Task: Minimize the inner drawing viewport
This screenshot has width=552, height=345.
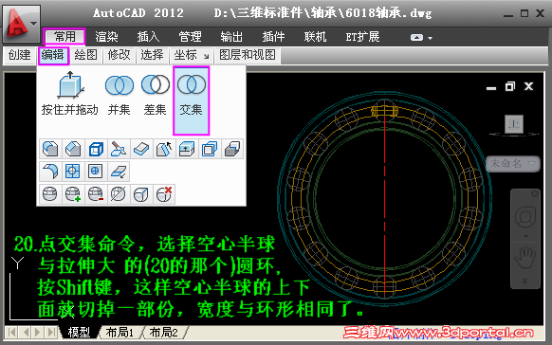Action: [491, 88]
